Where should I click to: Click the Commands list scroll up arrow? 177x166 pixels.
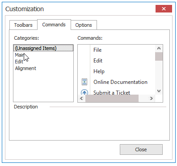coord(159,49)
